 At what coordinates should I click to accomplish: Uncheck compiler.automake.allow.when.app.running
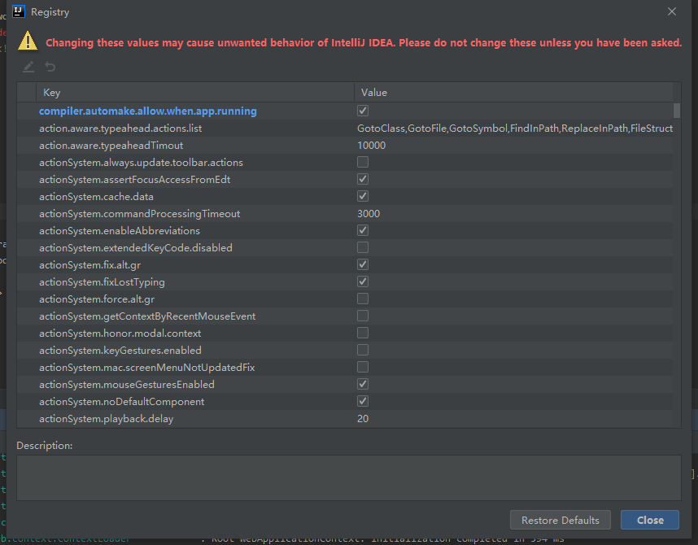click(363, 111)
